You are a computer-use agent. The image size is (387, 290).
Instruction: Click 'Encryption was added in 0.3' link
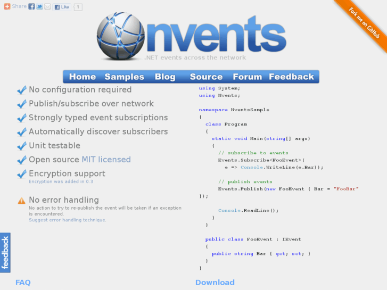(x=61, y=181)
